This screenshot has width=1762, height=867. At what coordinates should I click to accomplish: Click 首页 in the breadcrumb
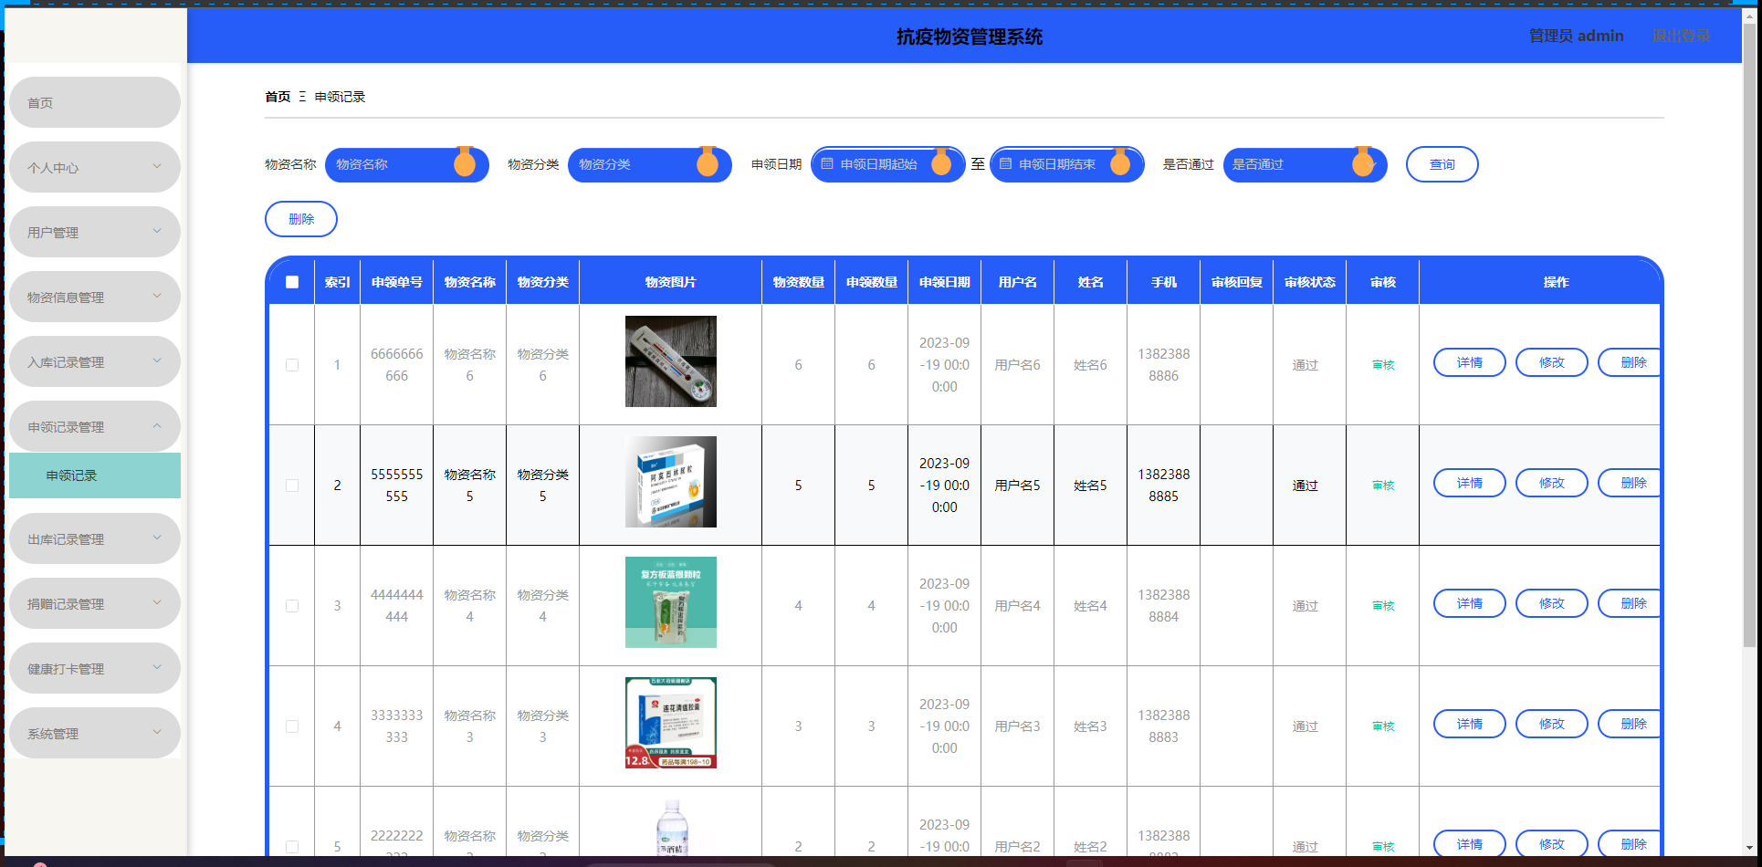(278, 97)
